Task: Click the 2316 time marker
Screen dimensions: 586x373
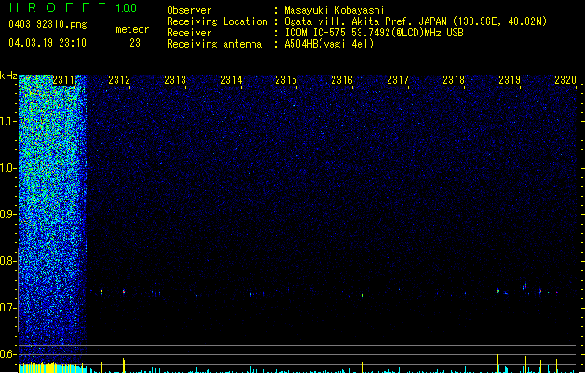Action: point(342,80)
